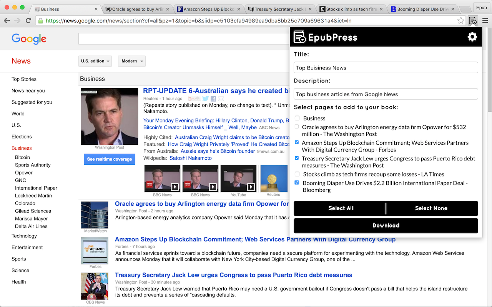Check the Business page checkbox
Screen dimensions: 492x307
coord(296,118)
